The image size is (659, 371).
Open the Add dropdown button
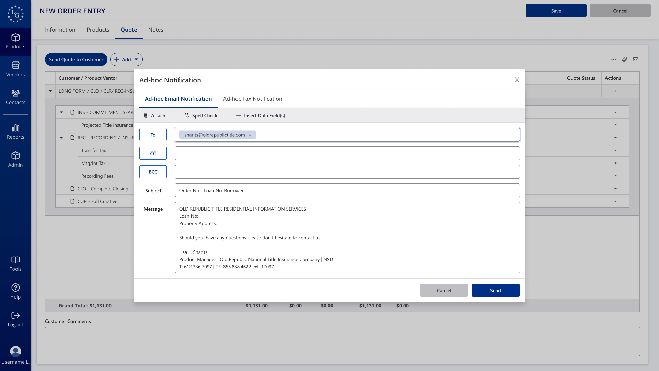point(126,59)
